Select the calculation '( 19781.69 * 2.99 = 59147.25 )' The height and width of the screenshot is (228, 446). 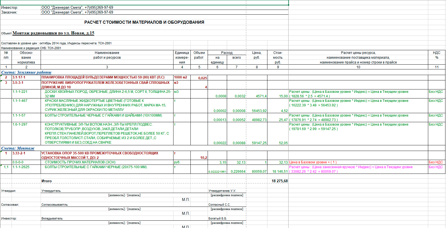coord(313,129)
